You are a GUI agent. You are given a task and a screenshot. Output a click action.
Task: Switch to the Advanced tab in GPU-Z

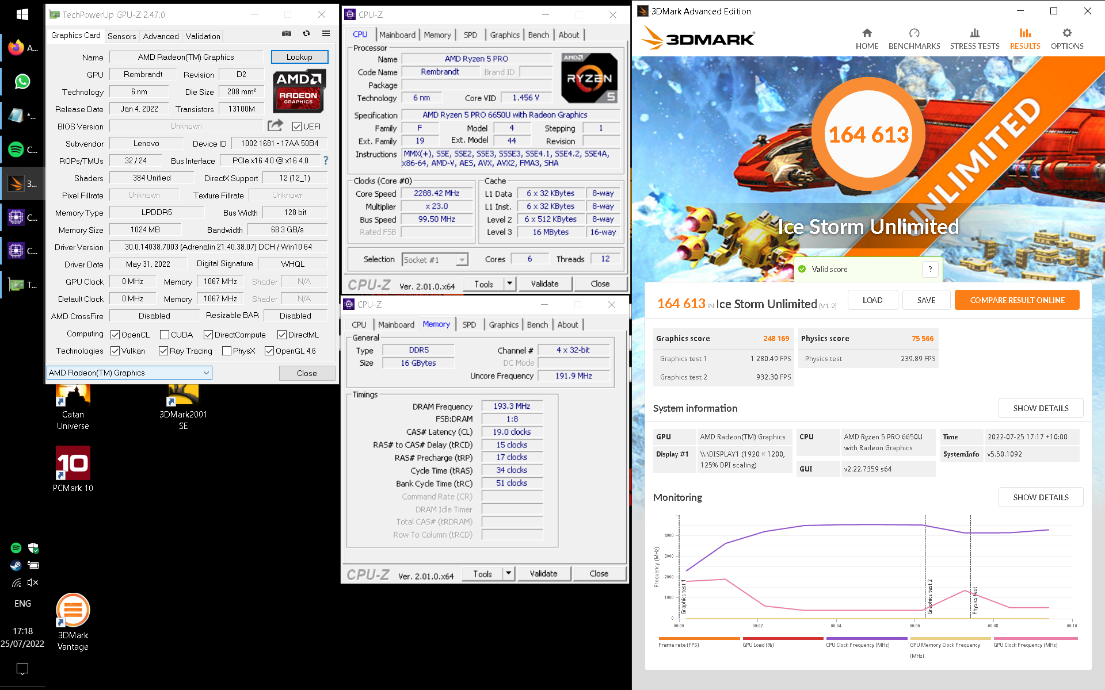161,36
